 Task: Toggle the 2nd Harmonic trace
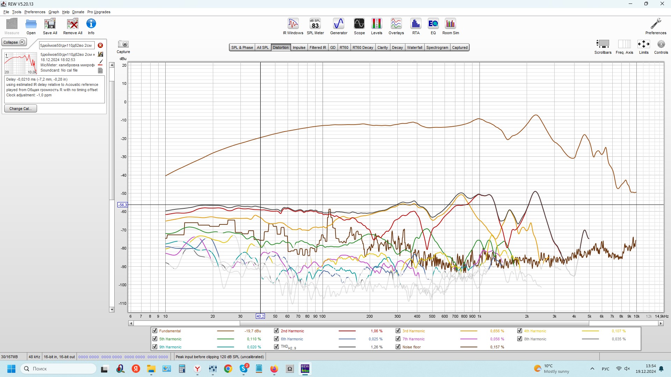point(276,331)
